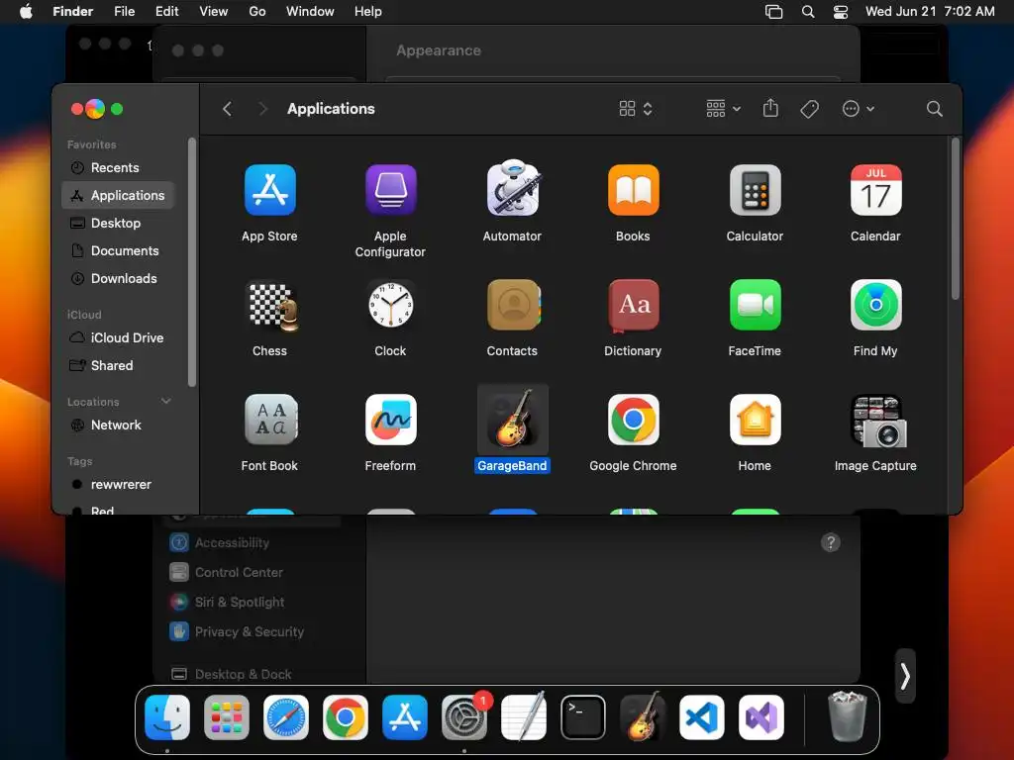This screenshot has height=760, width=1014.
Task: Open the Trash in the Dock
Action: click(848, 716)
